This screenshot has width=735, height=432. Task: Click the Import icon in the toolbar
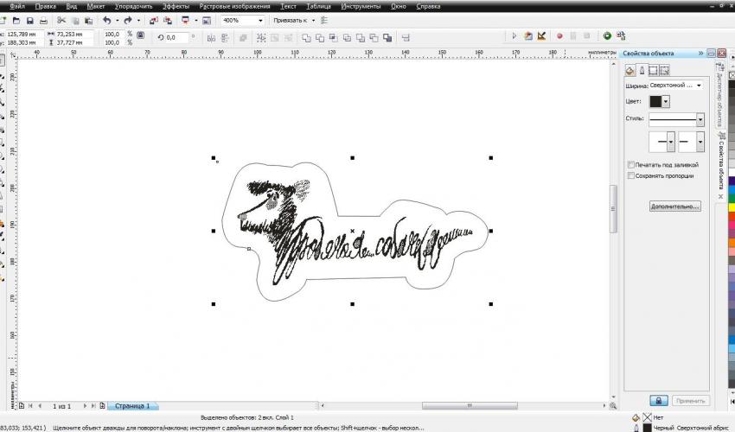pos(153,20)
